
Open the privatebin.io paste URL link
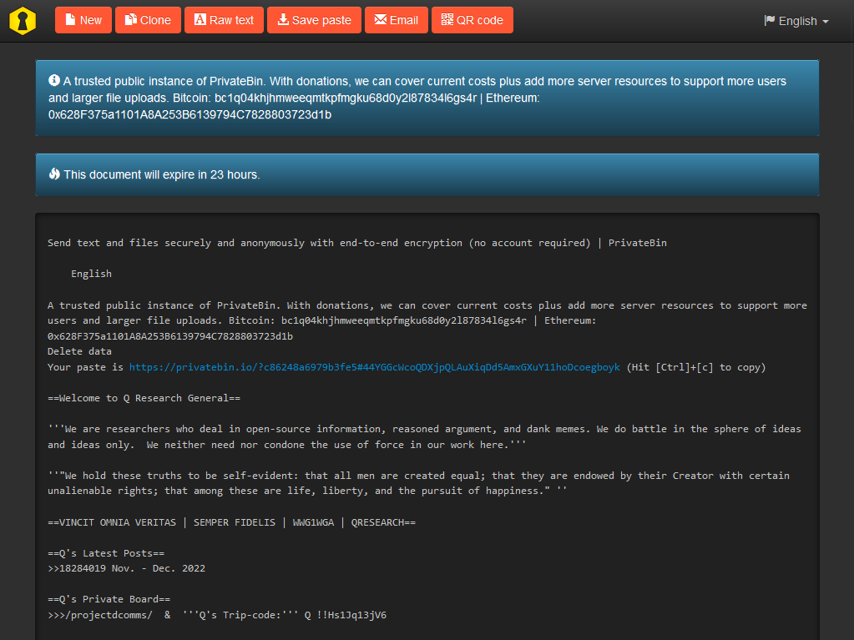[x=374, y=367]
